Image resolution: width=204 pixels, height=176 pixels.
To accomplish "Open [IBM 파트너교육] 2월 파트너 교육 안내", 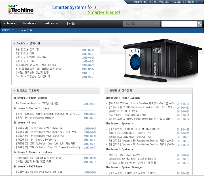I will tap(38, 69).
